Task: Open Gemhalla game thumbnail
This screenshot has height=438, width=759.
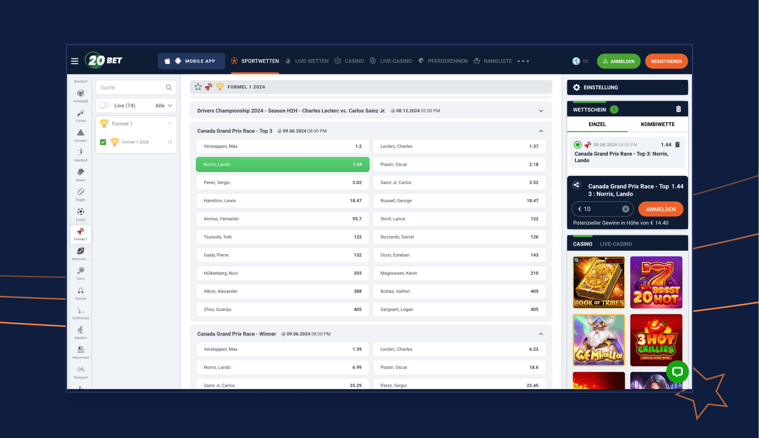Action: pos(599,340)
